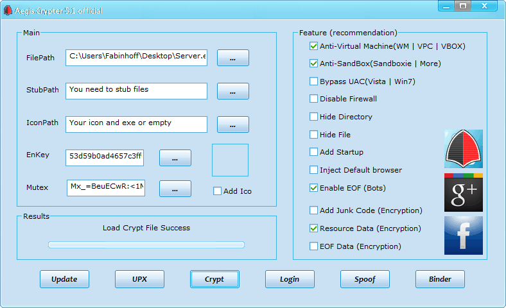The height and width of the screenshot is (308, 506).
Task: Check the Hide Directory option
Action: click(x=313, y=117)
